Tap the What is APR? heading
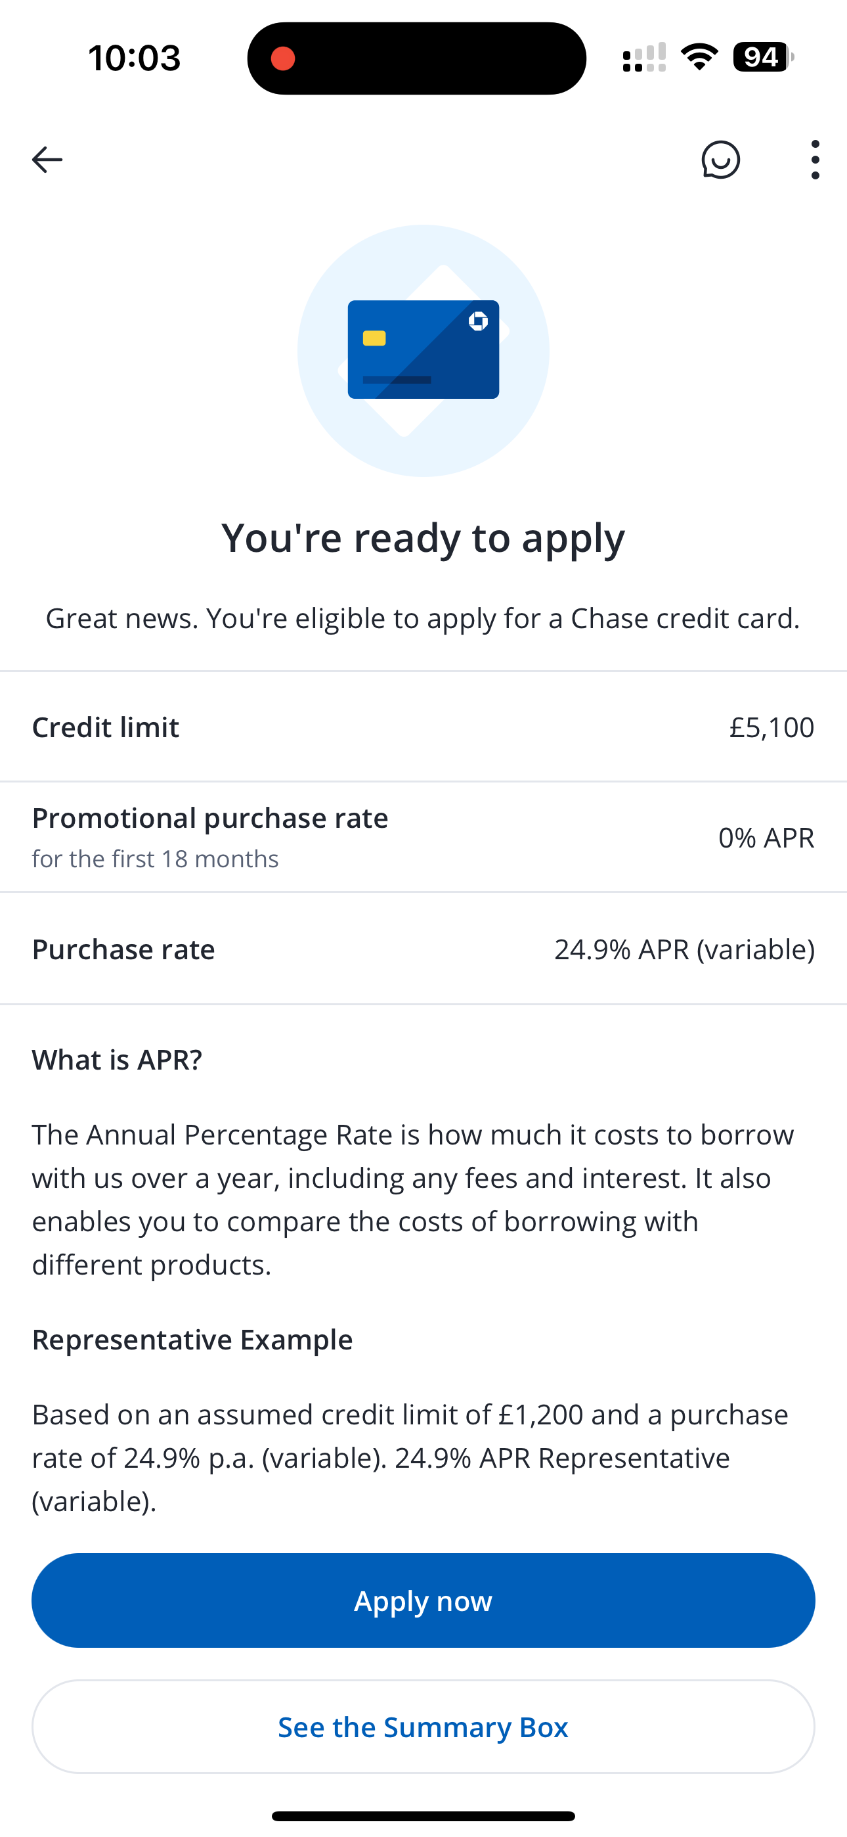Image resolution: width=847 pixels, height=1837 pixels. coord(117,1059)
